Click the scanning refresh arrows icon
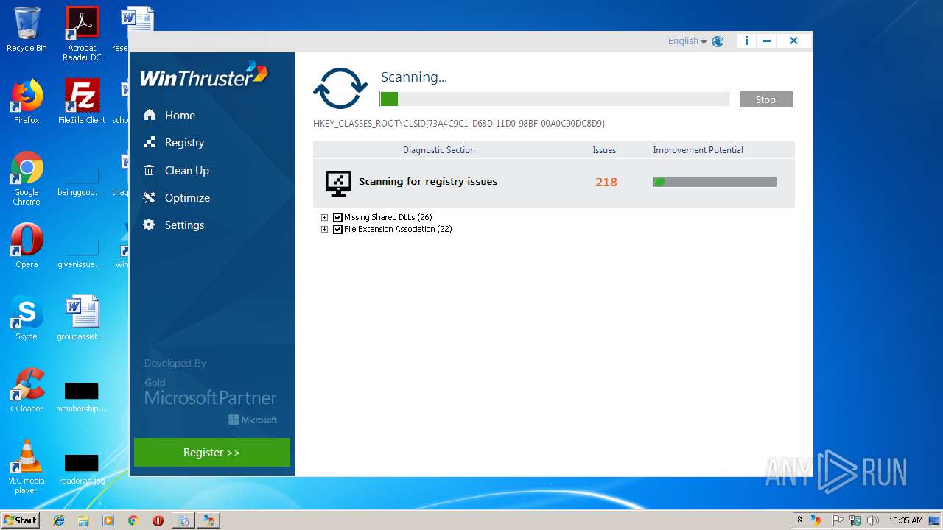Viewport: 943px width, 530px height. tap(340, 89)
